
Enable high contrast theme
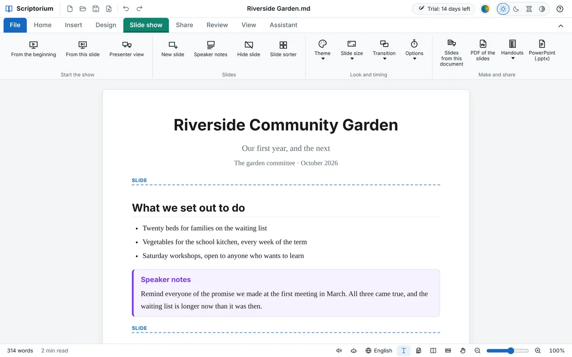(x=542, y=9)
